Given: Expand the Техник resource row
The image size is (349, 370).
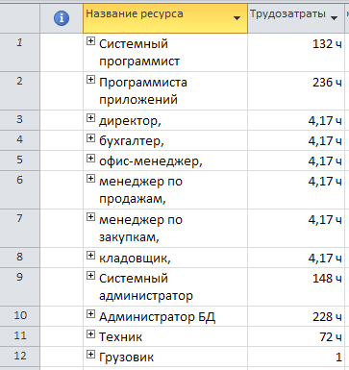Looking at the screenshot, I should click(x=90, y=334).
